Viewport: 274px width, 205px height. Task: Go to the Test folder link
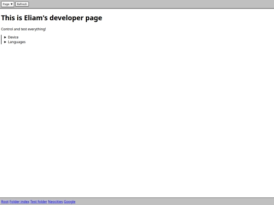point(39,201)
